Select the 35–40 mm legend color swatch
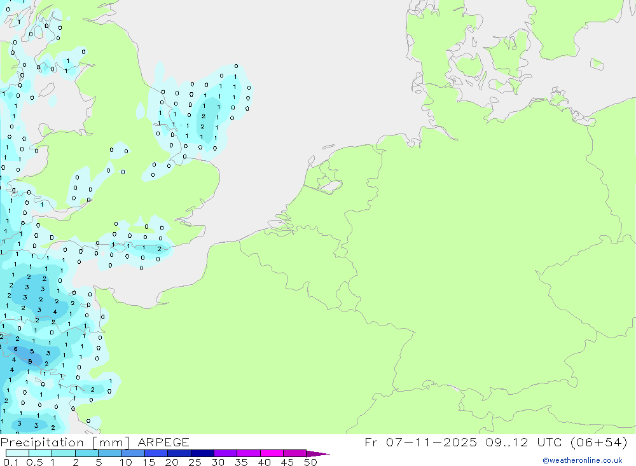Image resolution: width=636 pixels, height=466 pixels. [248, 453]
